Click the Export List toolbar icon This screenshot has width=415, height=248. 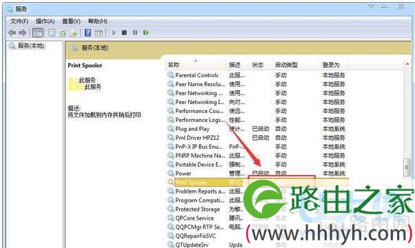pyautogui.click(x=73, y=33)
